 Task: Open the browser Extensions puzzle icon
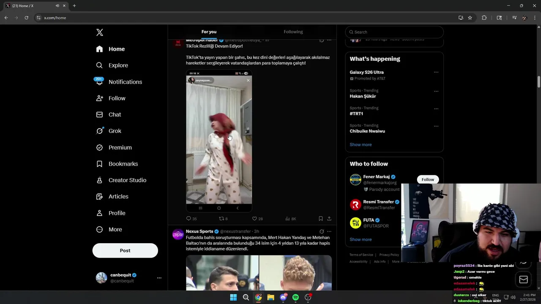[x=484, y=18]
